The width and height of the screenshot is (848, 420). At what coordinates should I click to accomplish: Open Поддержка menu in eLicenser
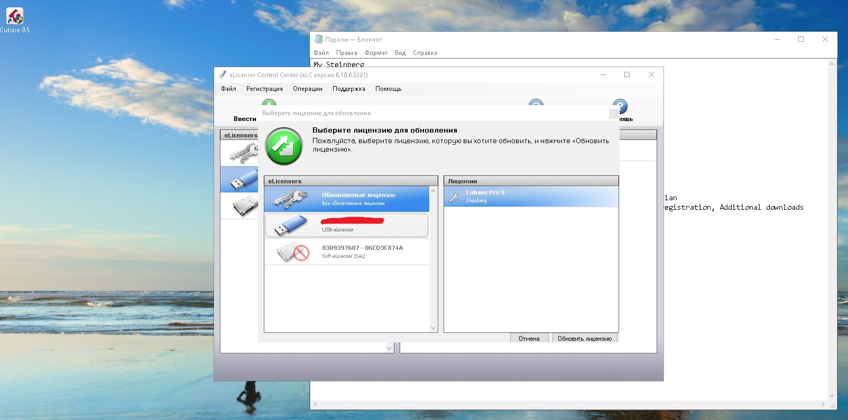349,89
